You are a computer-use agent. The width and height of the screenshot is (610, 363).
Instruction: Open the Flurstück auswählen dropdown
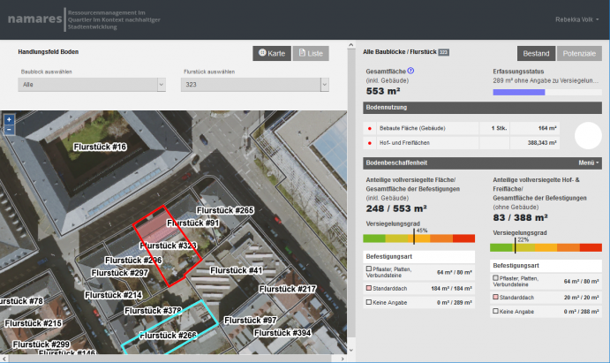[255, 85]
